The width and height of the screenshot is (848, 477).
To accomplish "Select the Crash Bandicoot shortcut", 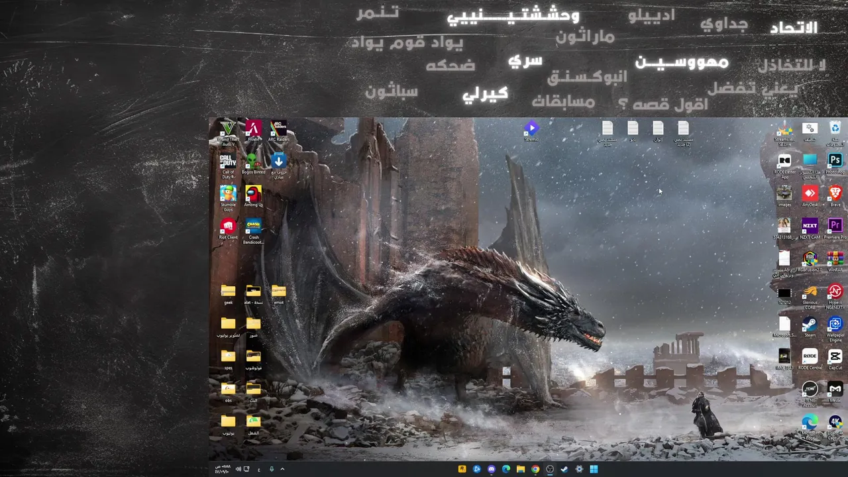I will (x=253, y=231).
